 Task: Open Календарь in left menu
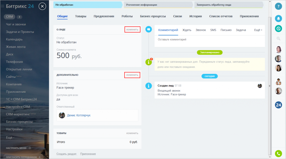14,39
